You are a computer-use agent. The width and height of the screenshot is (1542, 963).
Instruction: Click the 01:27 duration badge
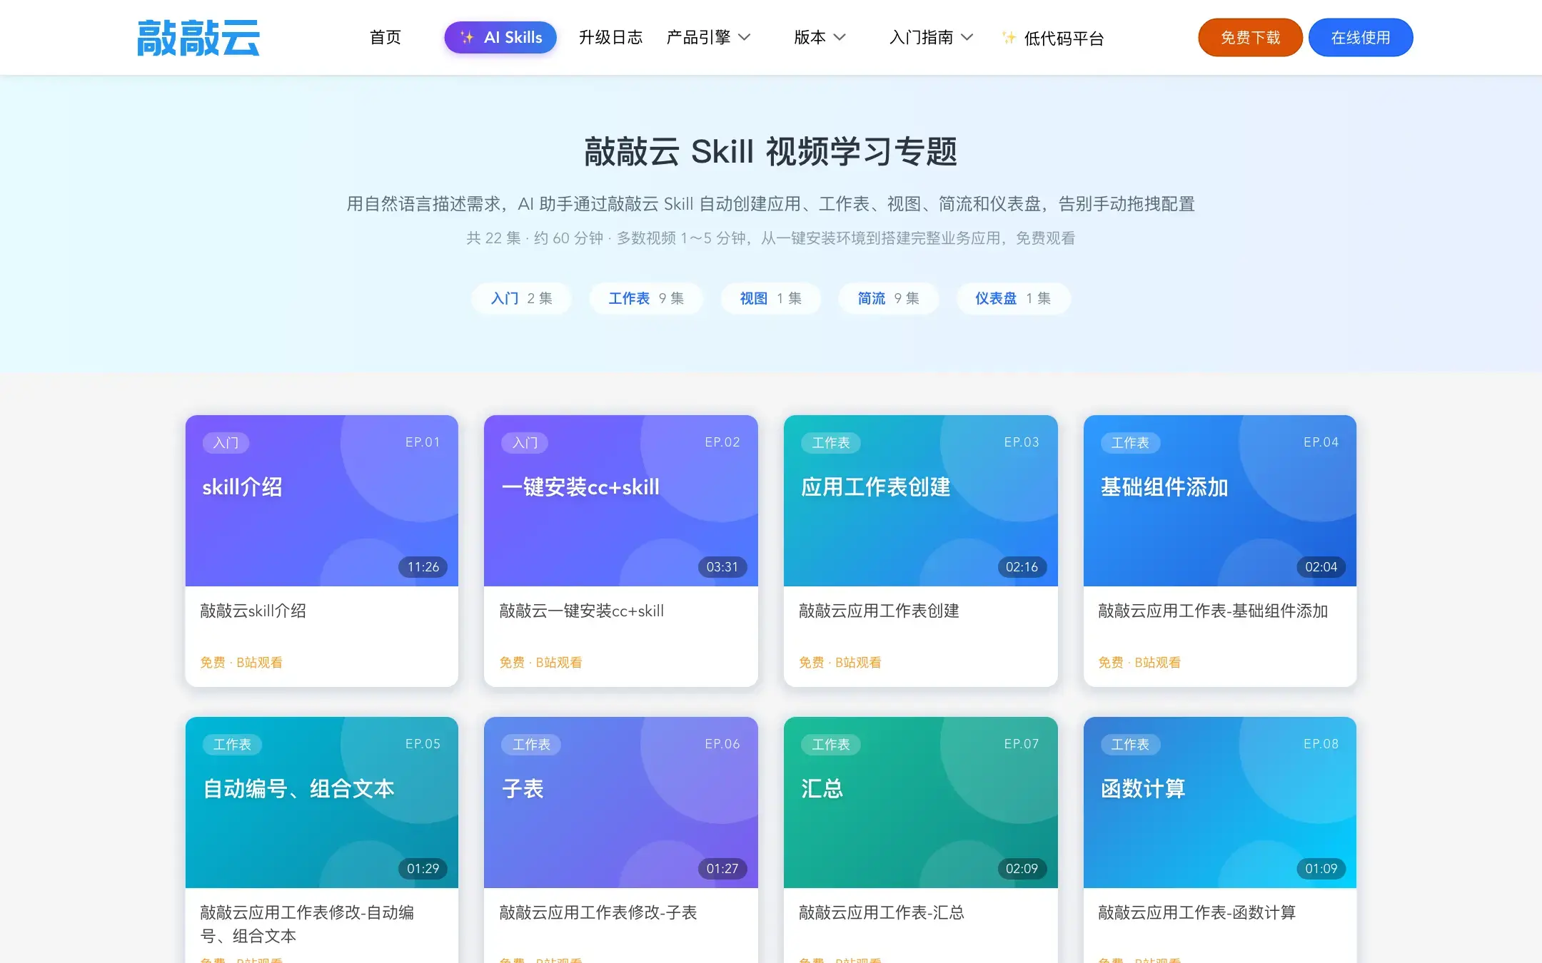point(722,869)
